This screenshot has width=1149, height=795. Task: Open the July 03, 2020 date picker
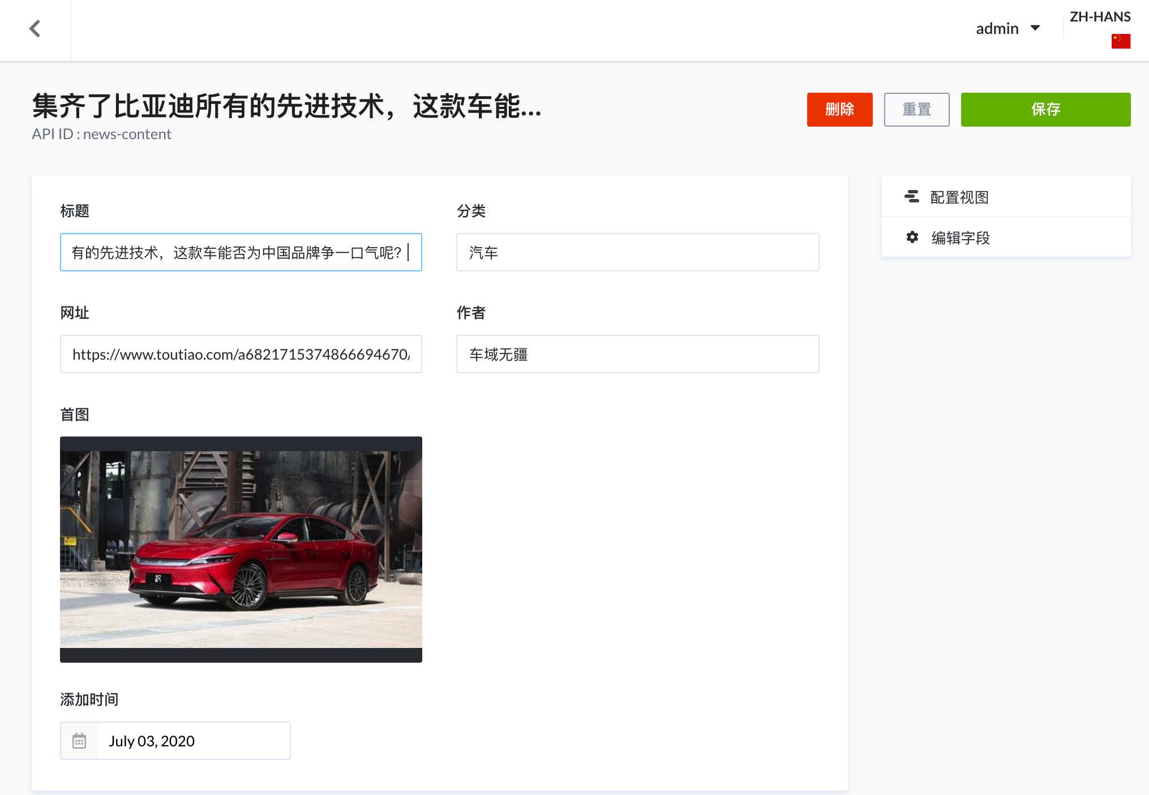pos(194,741)
